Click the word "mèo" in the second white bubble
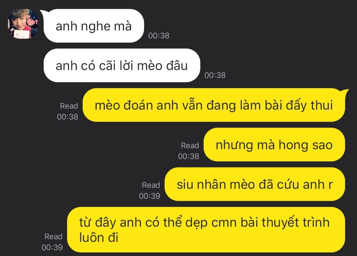This screenshot has width=357, height=256. click(150, 66)
